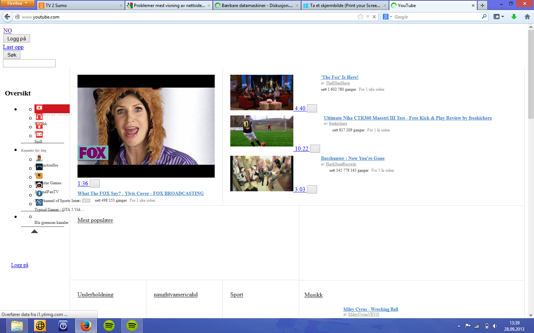This screenshot has width=534, height=333.
Task: Go to the Firefox Home page icon
Action: tap(527, 17)
